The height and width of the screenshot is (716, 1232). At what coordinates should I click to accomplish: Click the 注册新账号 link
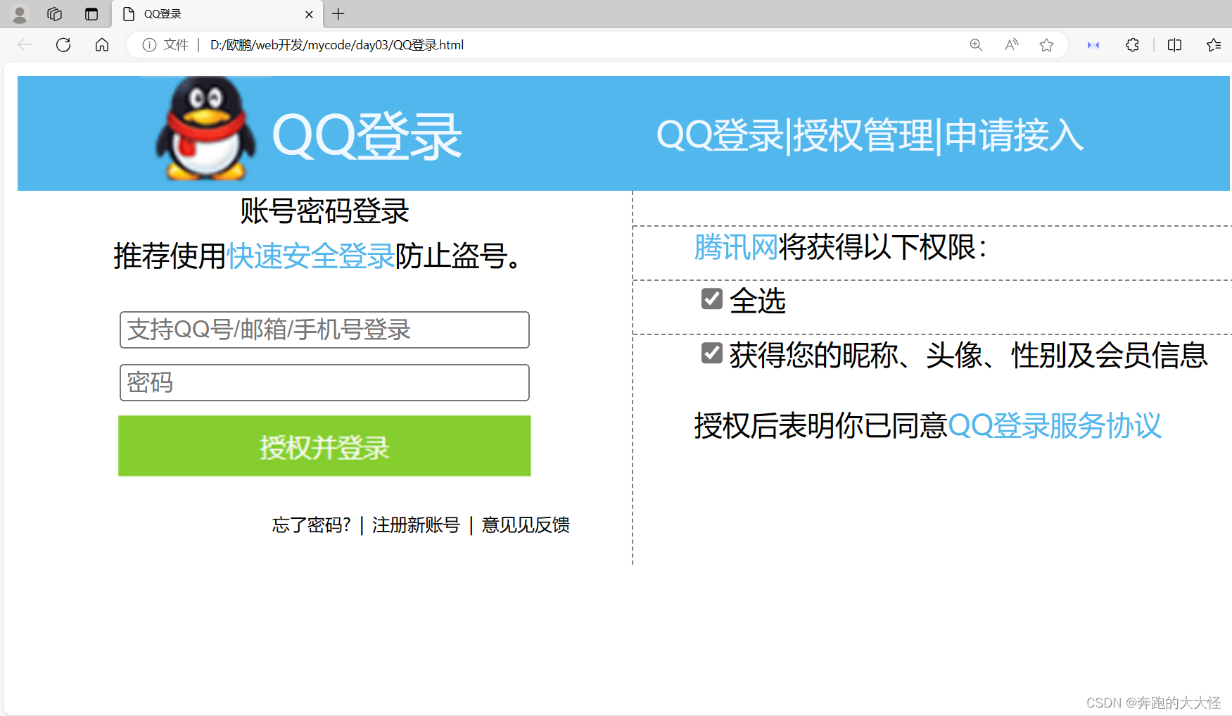pos(416,525)
